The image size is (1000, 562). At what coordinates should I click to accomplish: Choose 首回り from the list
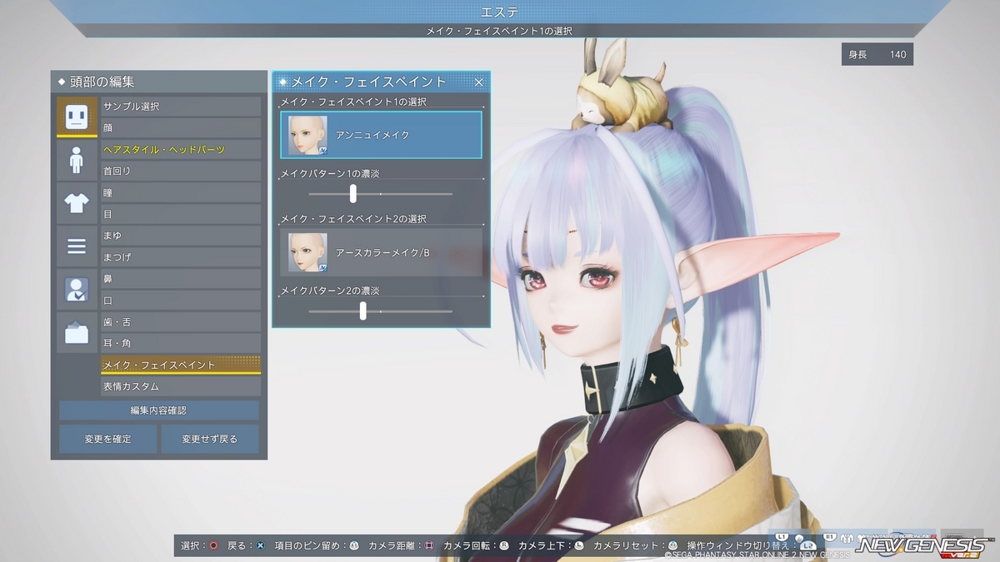[181, 172]
